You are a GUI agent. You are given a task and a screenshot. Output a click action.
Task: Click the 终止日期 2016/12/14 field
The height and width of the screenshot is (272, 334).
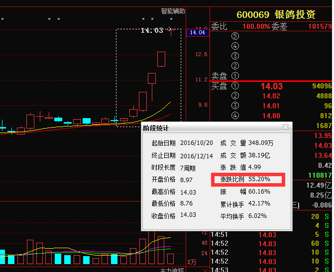click(197, 156)
